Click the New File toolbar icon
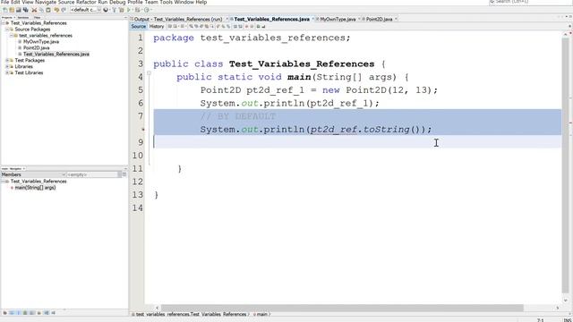Screen dimensions: 573x322 click(x=5, y=10)
